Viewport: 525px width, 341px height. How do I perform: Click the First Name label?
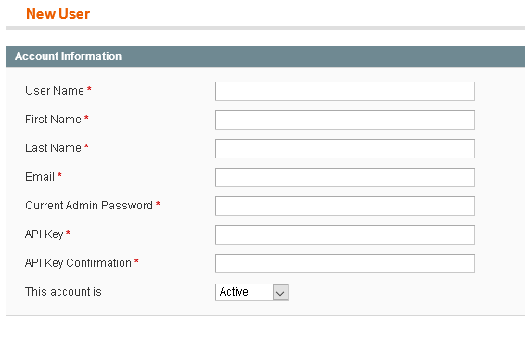tap(53, 120)
